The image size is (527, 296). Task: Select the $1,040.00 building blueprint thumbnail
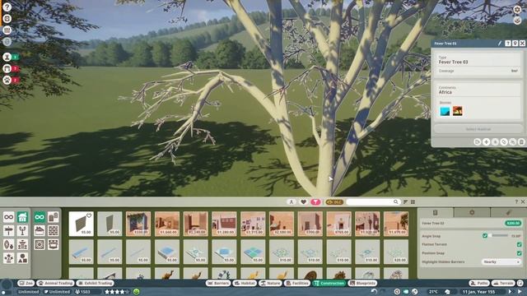pyautogui.click(x=167, y=224)
